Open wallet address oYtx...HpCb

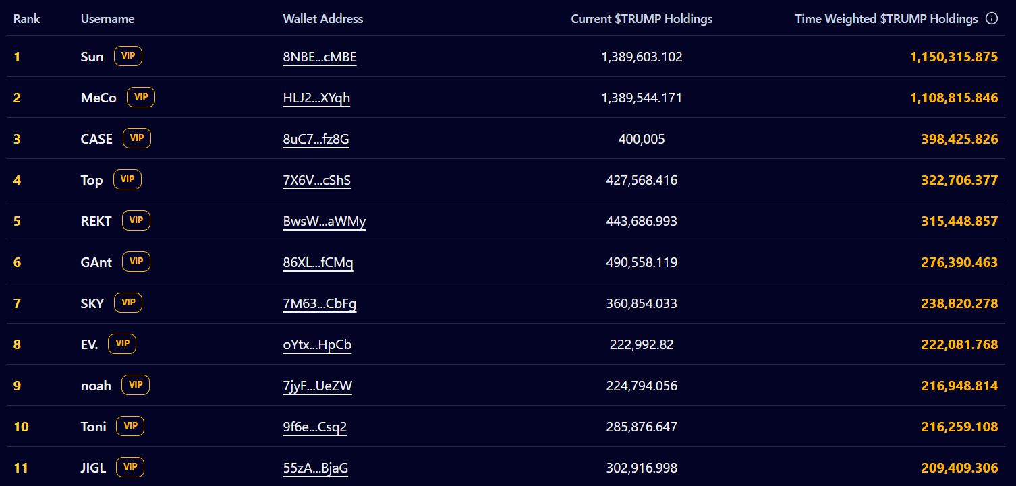pos(317,344)
